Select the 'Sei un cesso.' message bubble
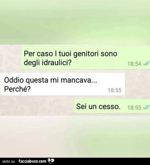Viewport: 150px width, 165px height. click(x=112, y=106)
